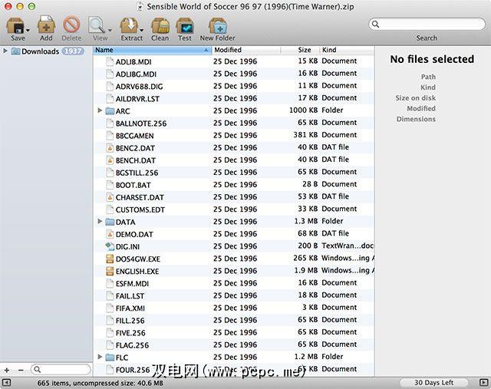
Task: Toggle the left sidebar with status bar button
Action: coord(6,382)
